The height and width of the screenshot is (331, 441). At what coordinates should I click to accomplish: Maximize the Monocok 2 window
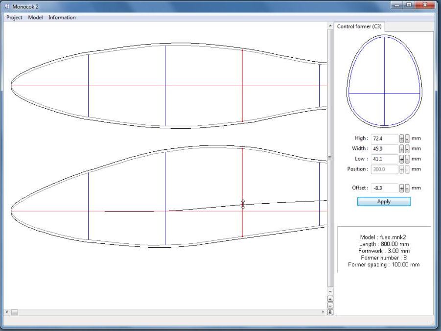(x=409, y=5)
